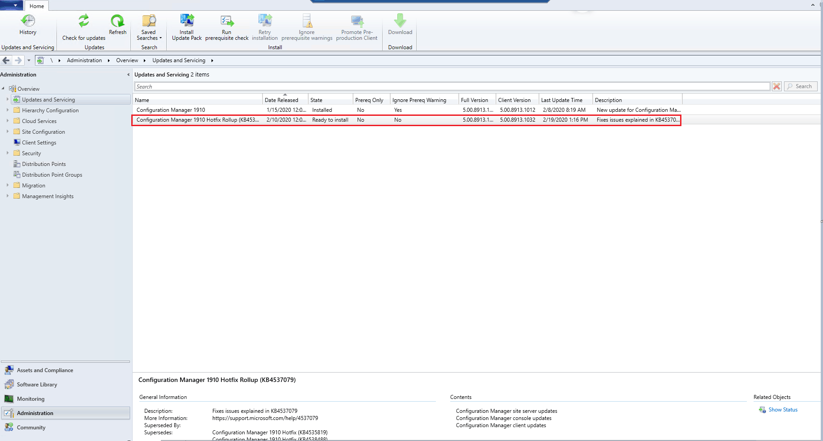Select Cloud Services tree item

(39, 121)
